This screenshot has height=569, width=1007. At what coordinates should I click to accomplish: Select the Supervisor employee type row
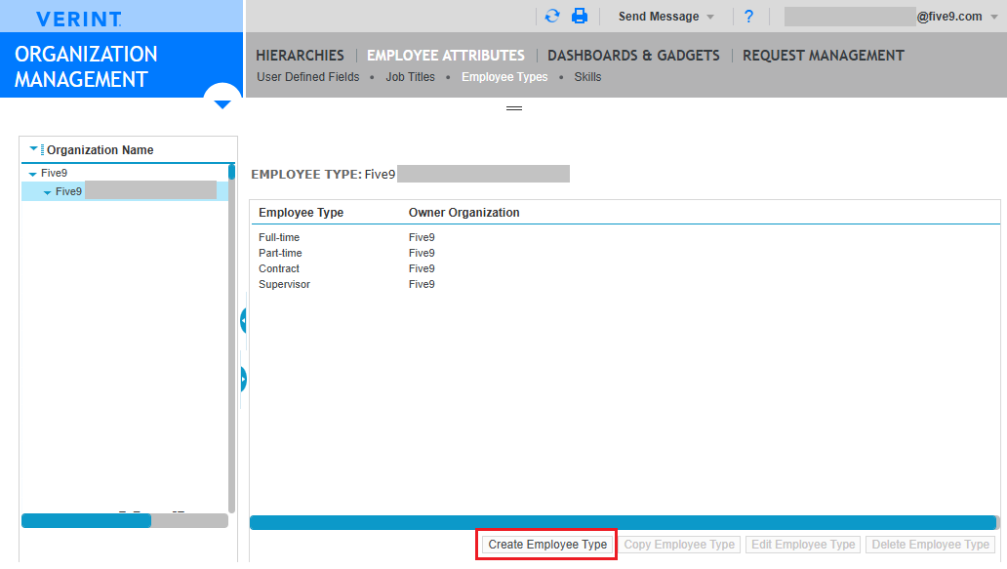pyautogui.click(x=624, y=285)
